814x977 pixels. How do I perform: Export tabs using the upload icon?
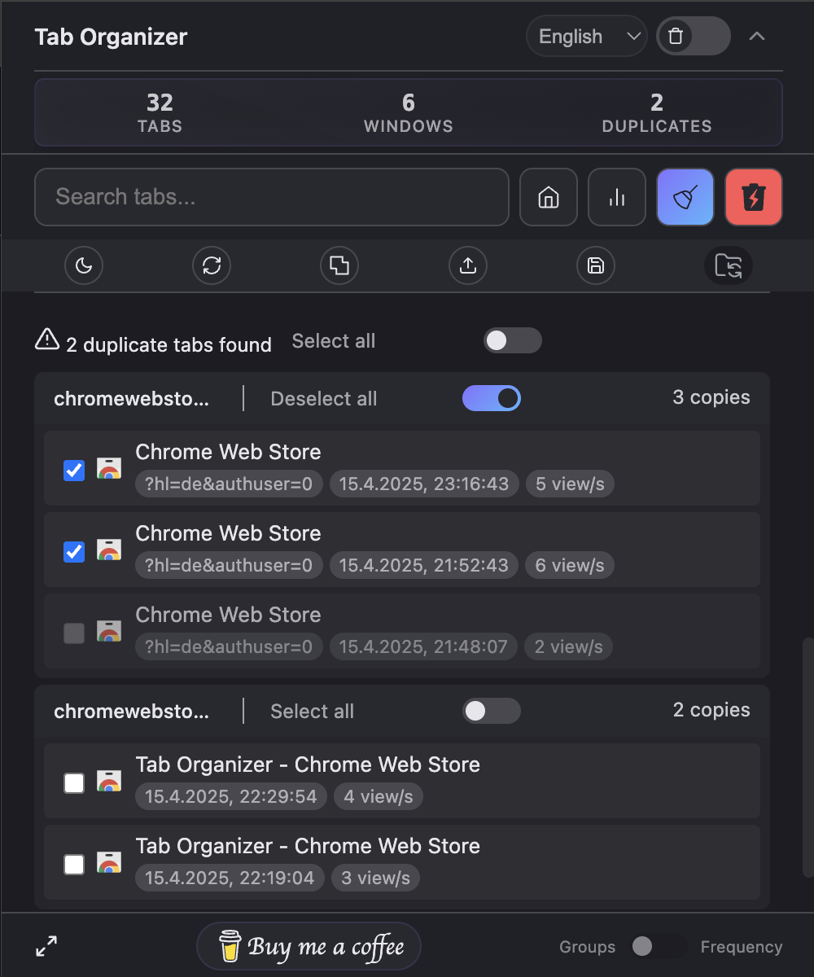(468, 265)
